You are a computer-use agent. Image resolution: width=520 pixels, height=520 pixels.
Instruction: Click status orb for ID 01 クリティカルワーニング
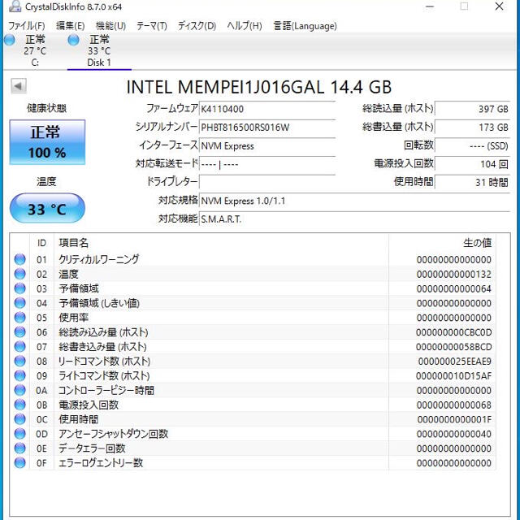(19, 259)
